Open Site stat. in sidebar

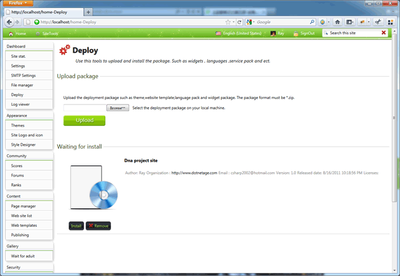pyautogui.click(x=29, y=57)
